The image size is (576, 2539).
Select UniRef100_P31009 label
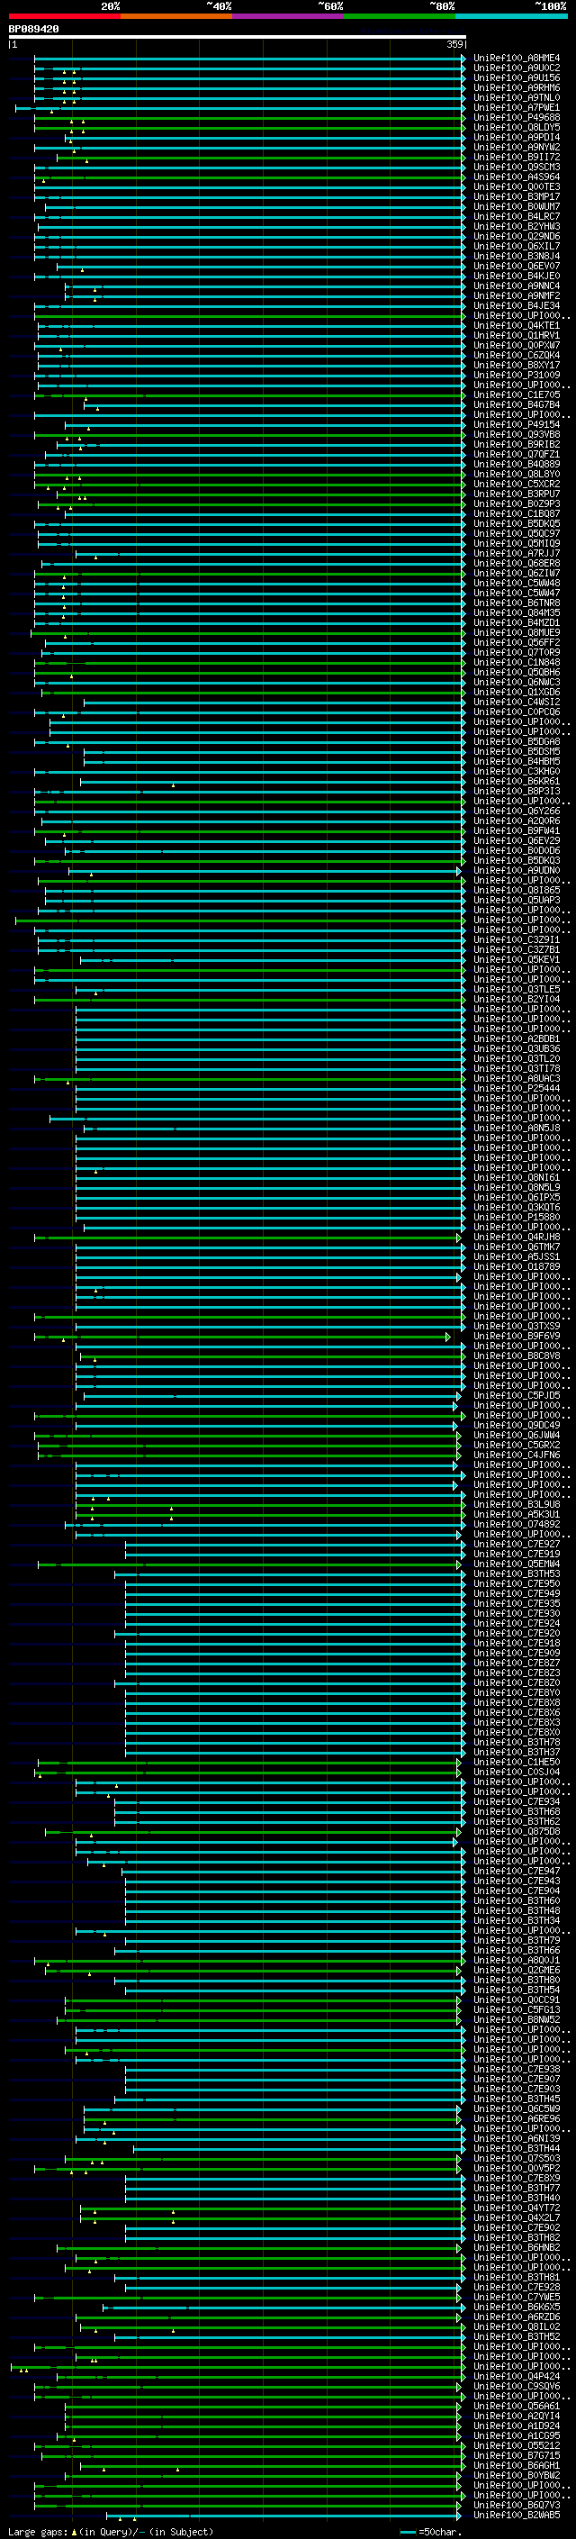[517, 375]
